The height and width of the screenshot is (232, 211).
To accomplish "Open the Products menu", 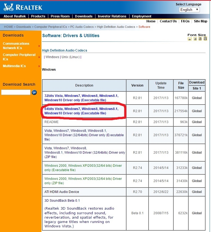I will 38,16.
